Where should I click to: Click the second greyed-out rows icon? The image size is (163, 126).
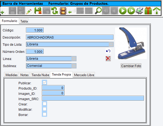(x=89, y=11)
